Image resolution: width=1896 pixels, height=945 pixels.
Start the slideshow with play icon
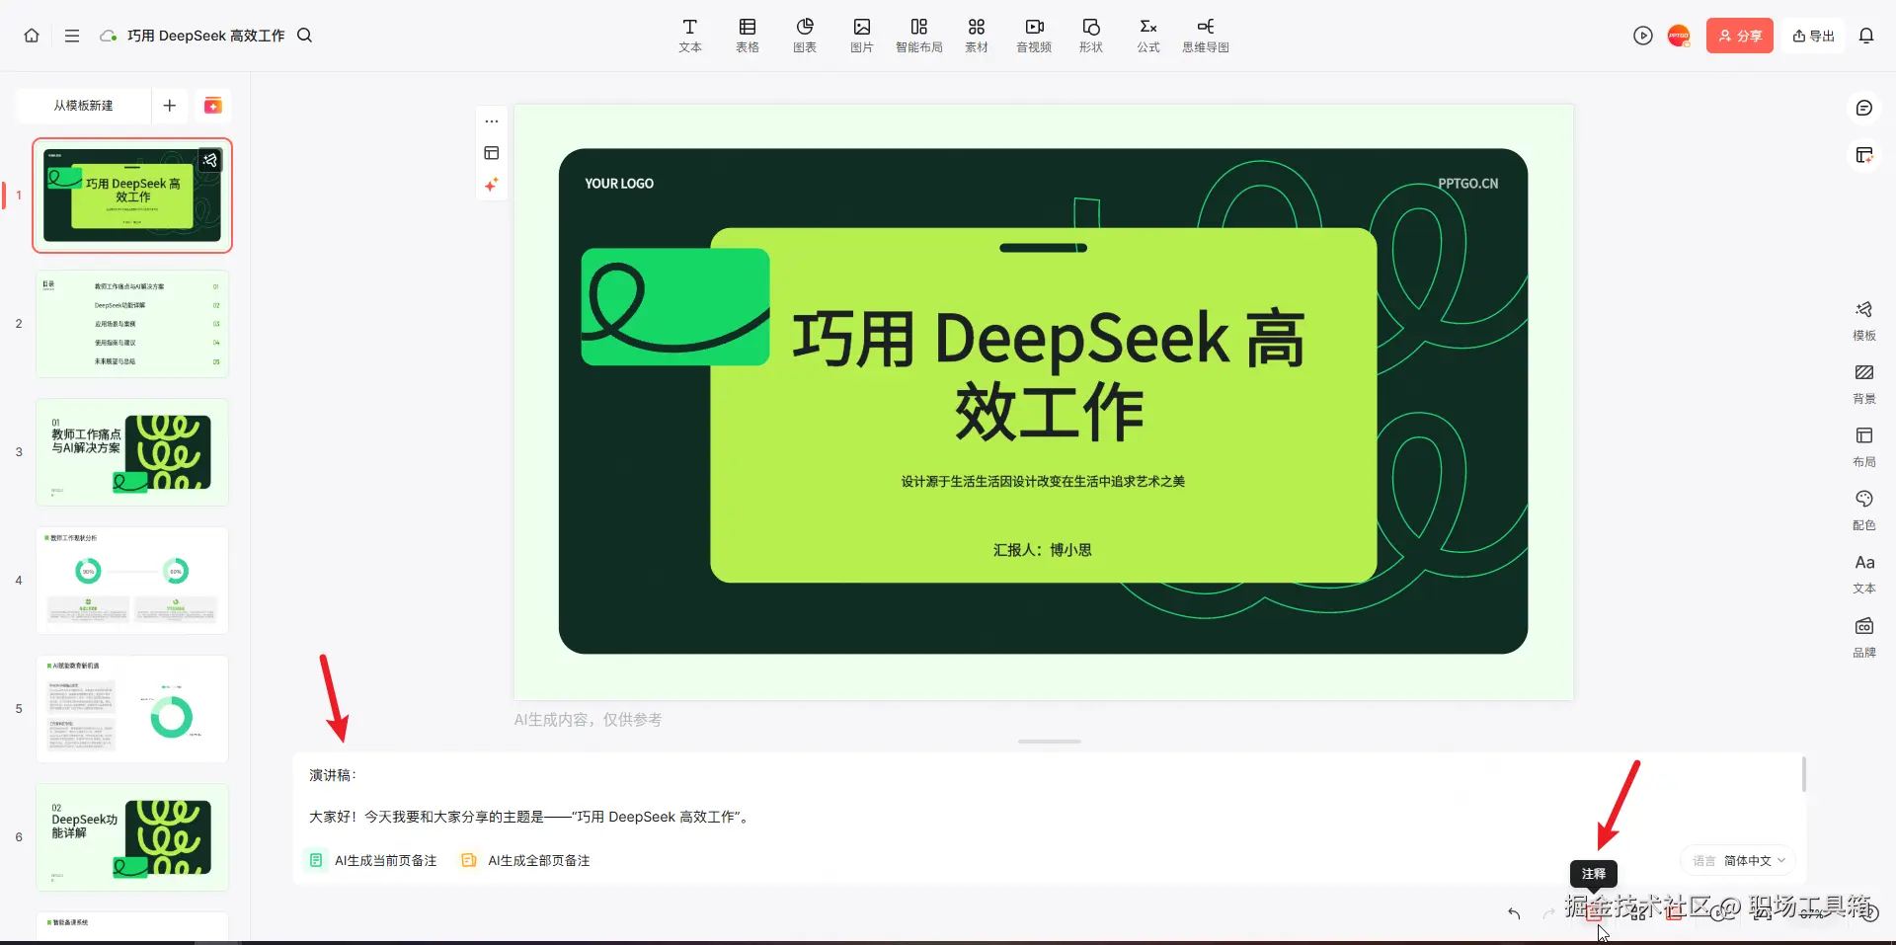pyautogui.click(x=1643, y=36)
